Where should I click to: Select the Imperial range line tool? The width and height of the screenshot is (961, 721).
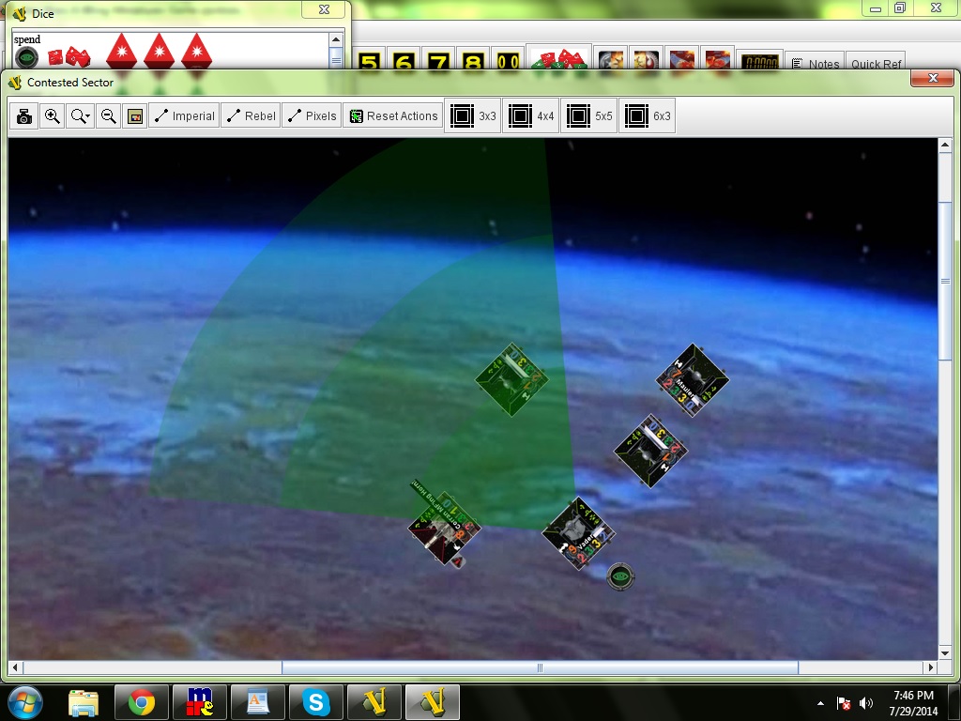184,116
